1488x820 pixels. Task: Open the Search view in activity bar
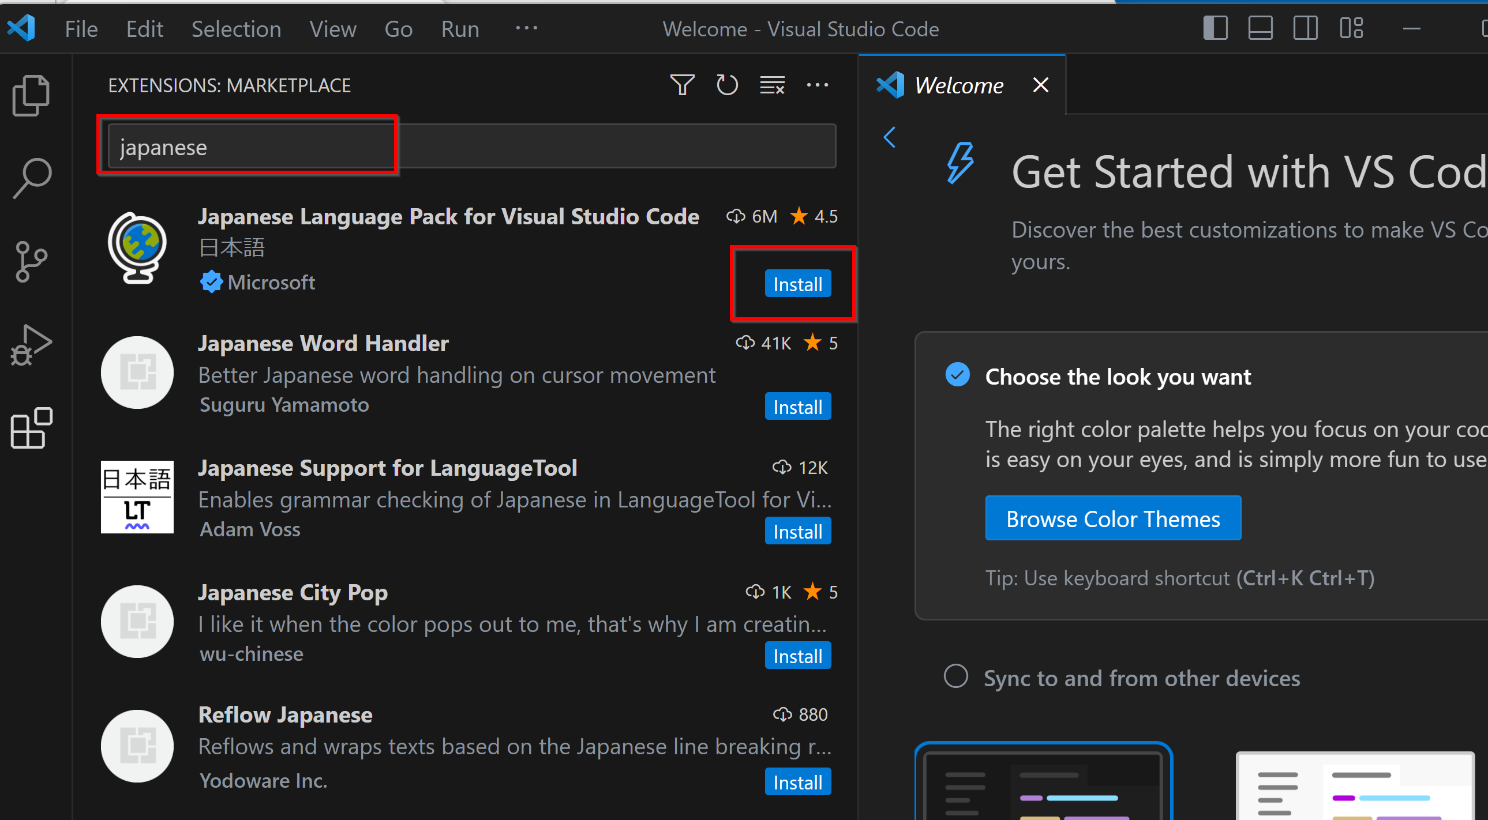[x=31, y=178]
